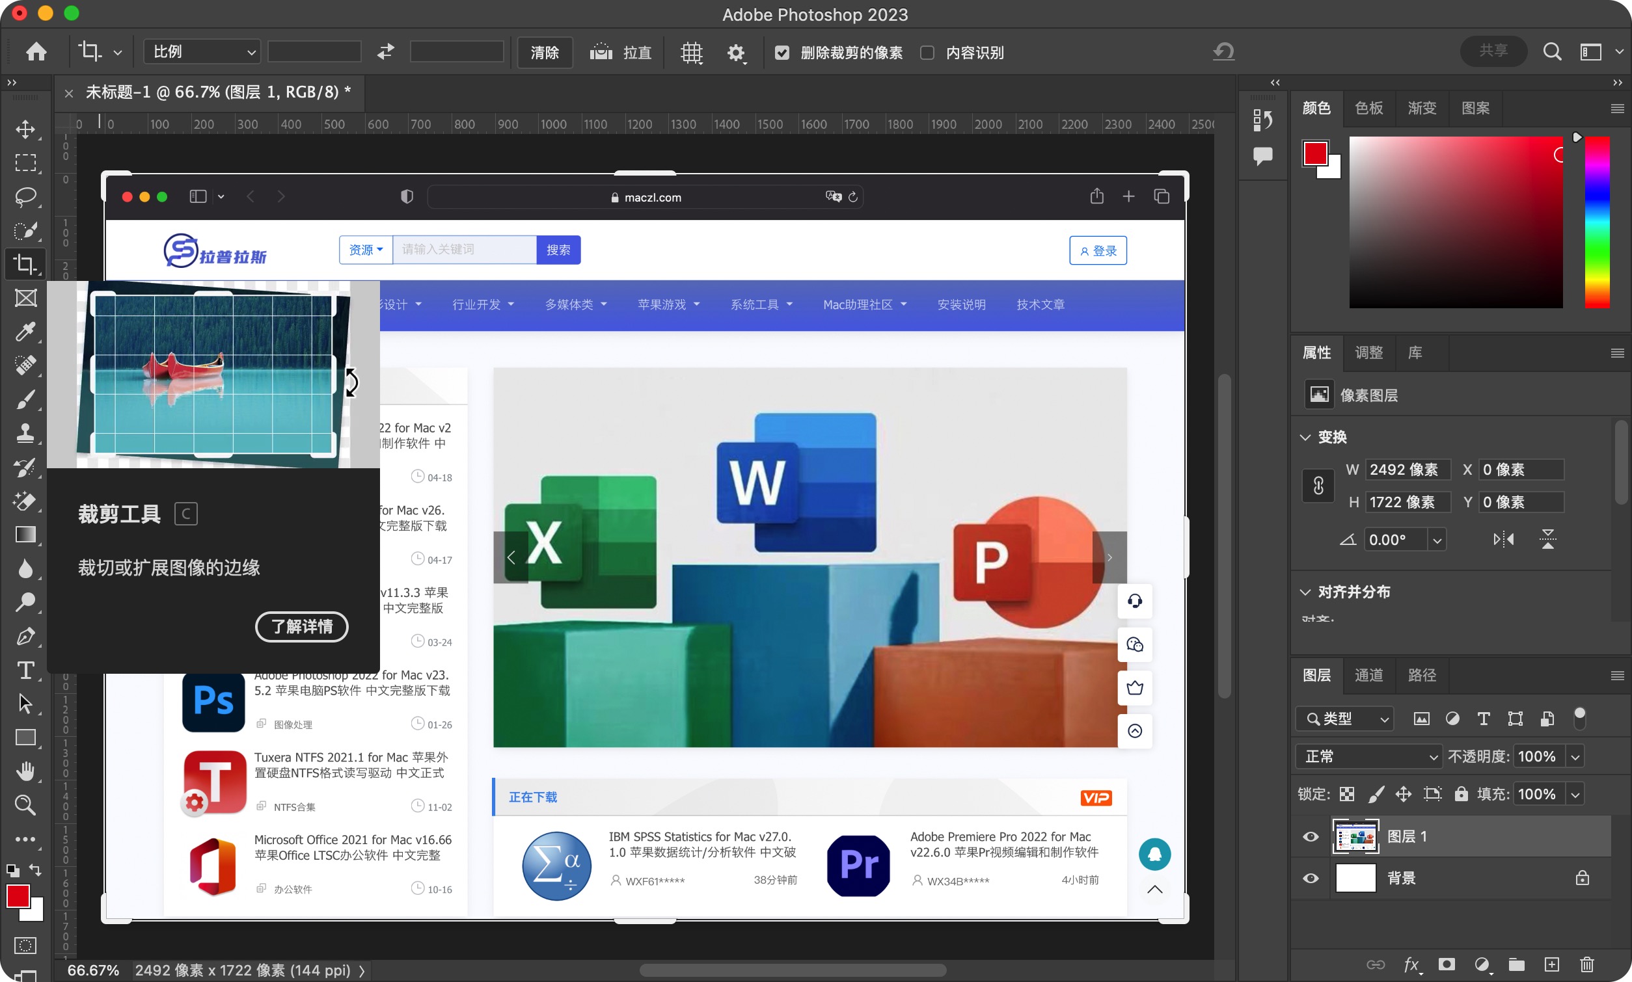The height and width of the screenshot is (982, 1632).
Task: Toggle lock transparent pixels
Action: click(1346, 794)
